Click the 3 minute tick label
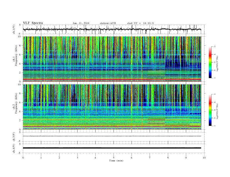The image size is (230, 177). (77, 158)
